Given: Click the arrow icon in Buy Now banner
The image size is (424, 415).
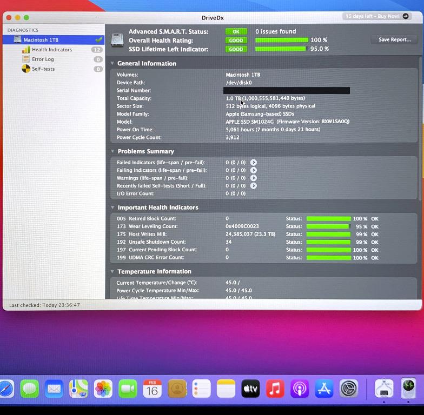Looking at the screenshot, I should click(x=406, y=16).
